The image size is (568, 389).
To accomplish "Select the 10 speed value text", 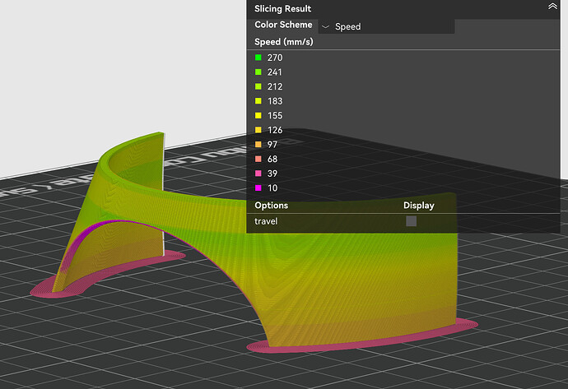I will (x=272, y=188).
